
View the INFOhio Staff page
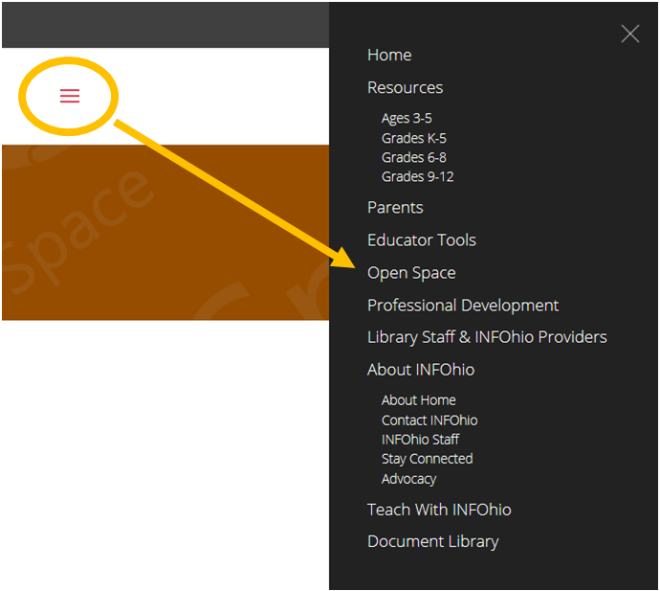420,440
